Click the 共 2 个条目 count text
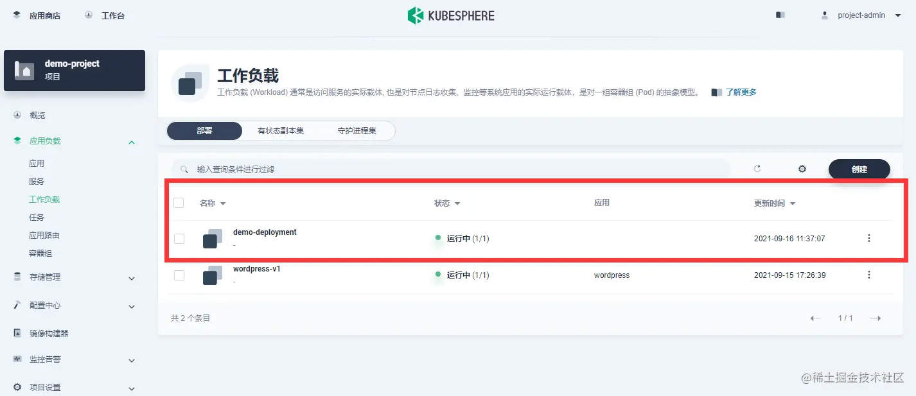The image size is (916, 396). pyautogui.click(x=190, y=318)
